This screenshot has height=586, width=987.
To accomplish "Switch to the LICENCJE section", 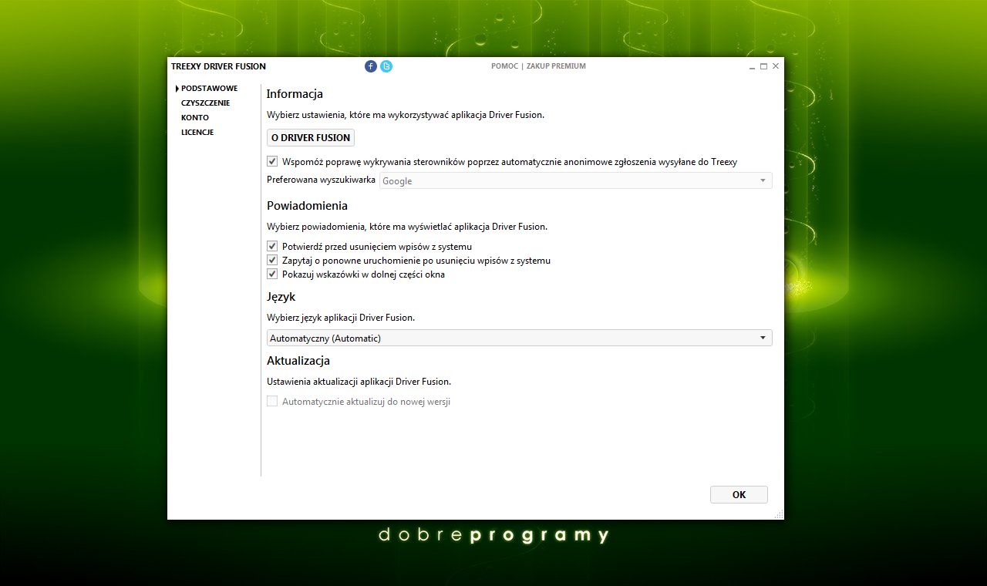I will (197, 133).
